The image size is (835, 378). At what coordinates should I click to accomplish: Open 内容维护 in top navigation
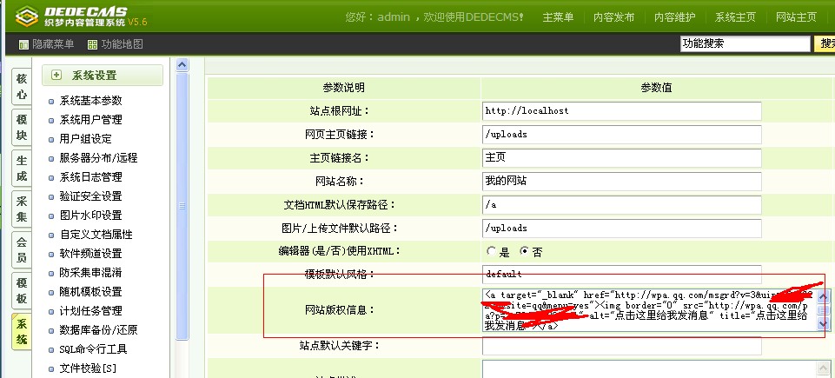[x=674, y=17]
